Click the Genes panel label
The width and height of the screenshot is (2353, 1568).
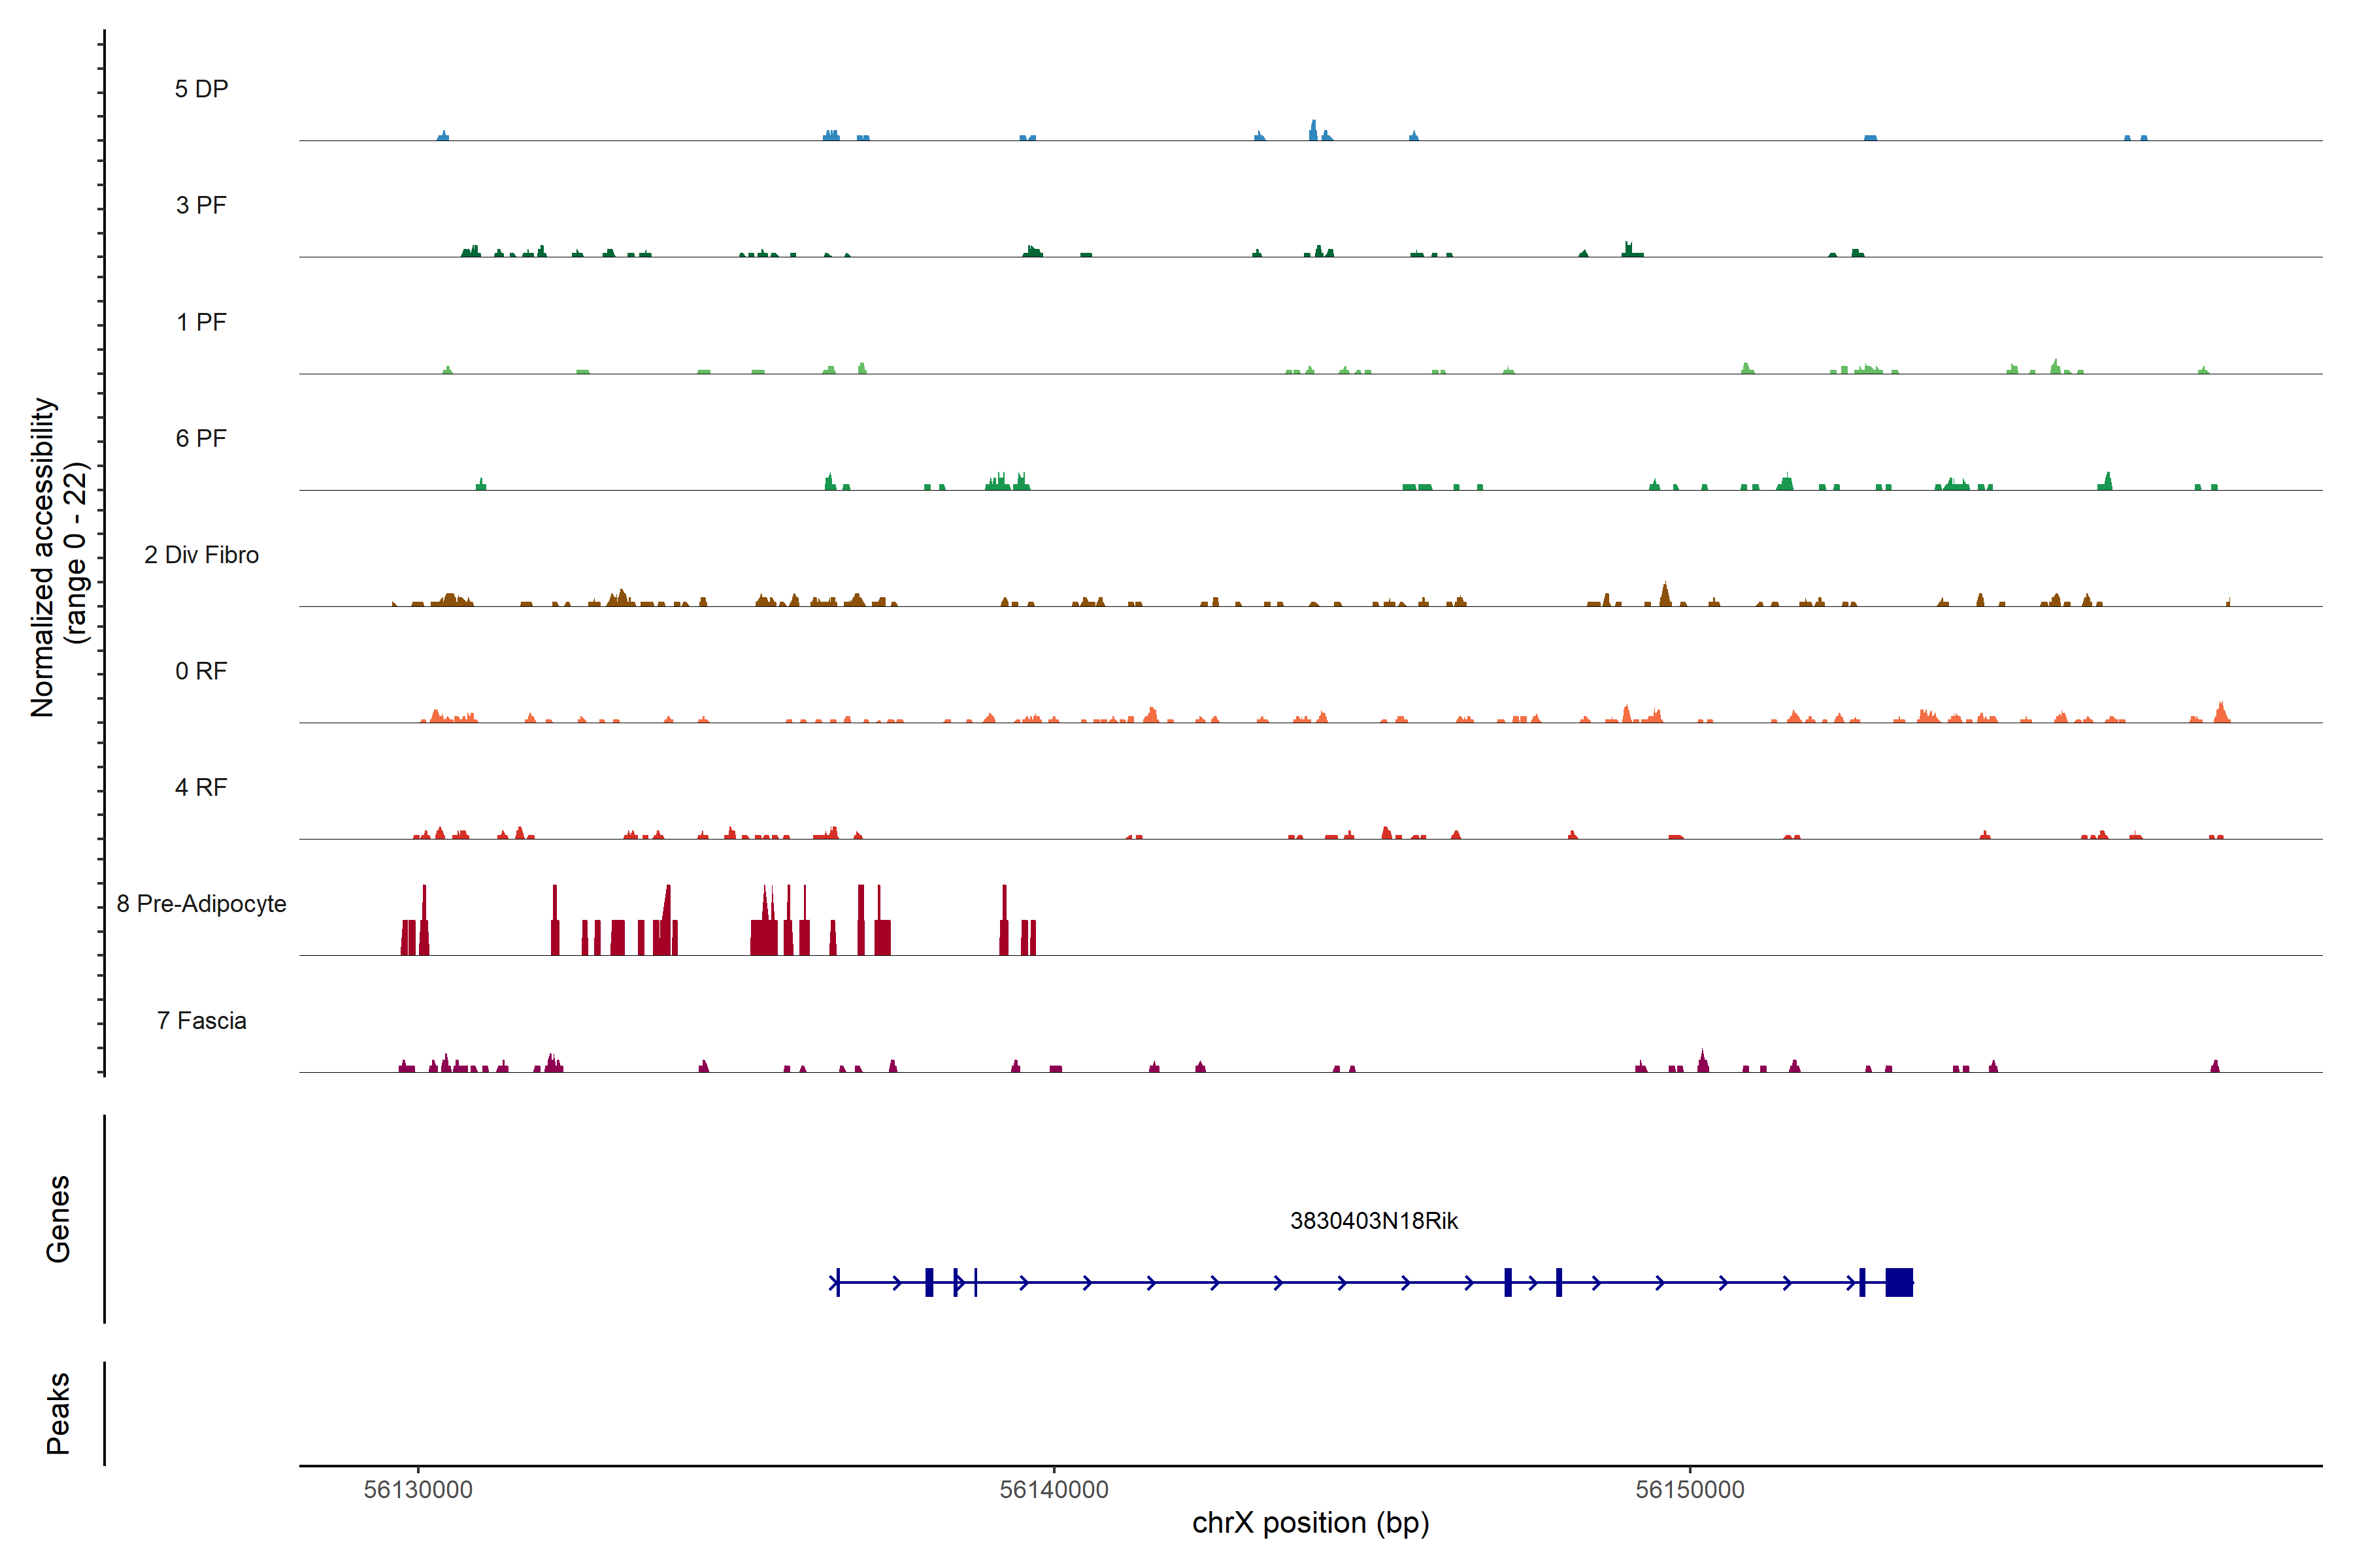(x=58, y=1218)
